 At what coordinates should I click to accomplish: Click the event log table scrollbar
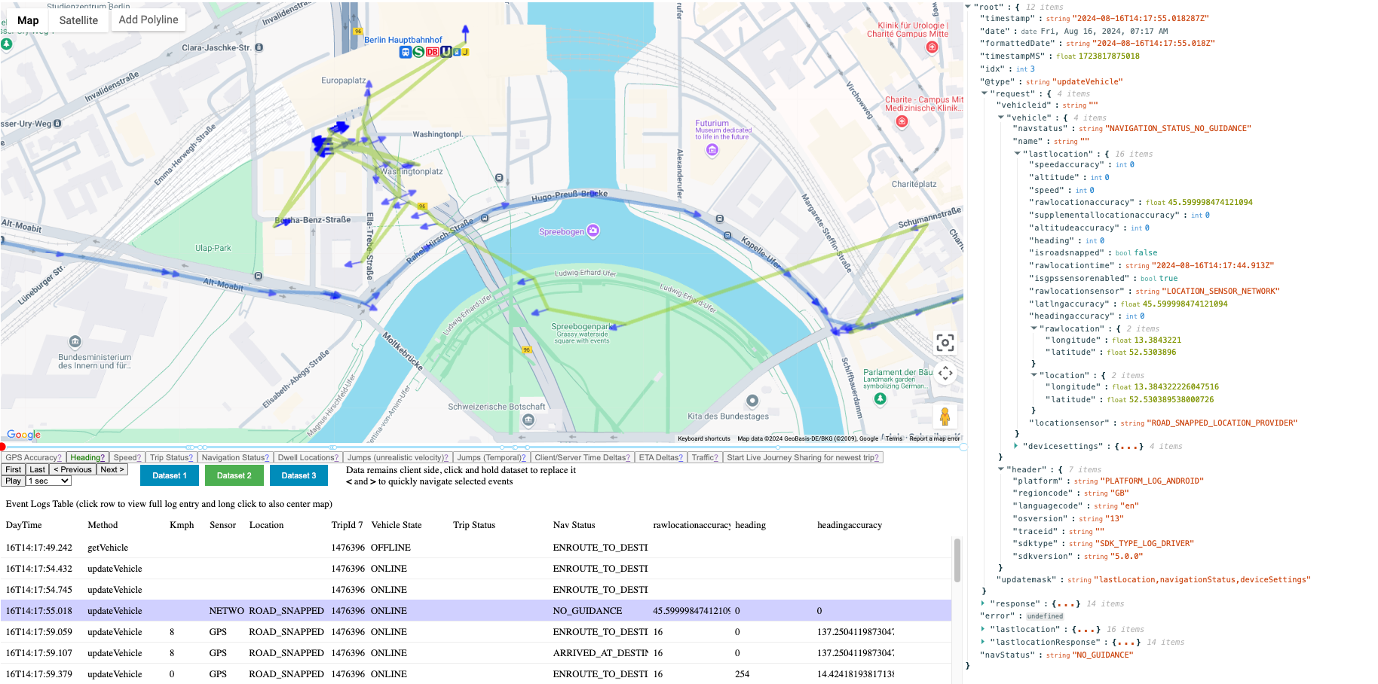(957, 560)
